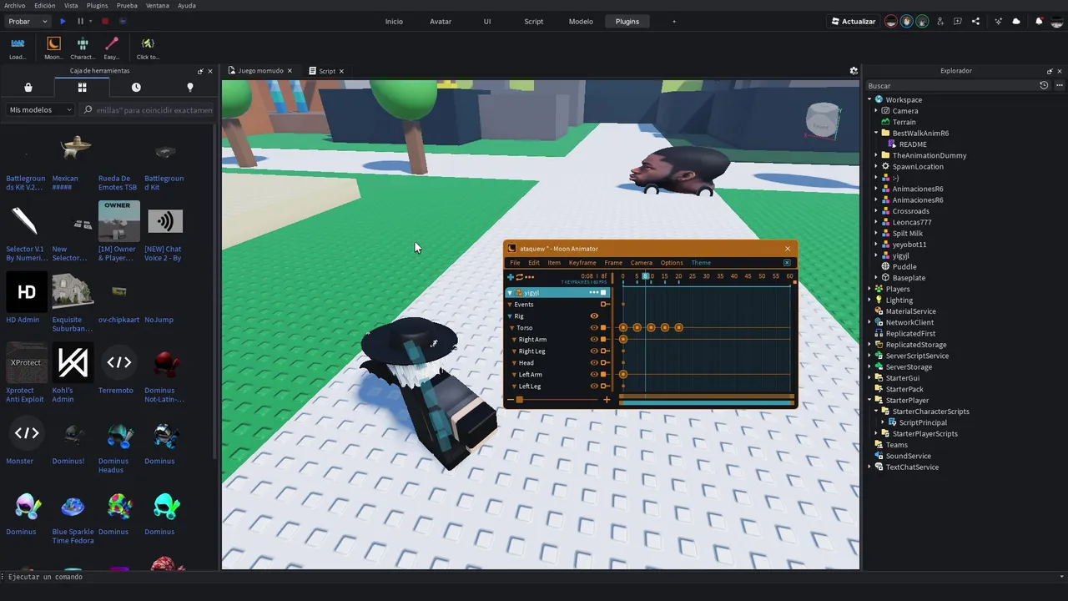Toggle Rig visibility eye in Moon Animator

click(594, 316)
